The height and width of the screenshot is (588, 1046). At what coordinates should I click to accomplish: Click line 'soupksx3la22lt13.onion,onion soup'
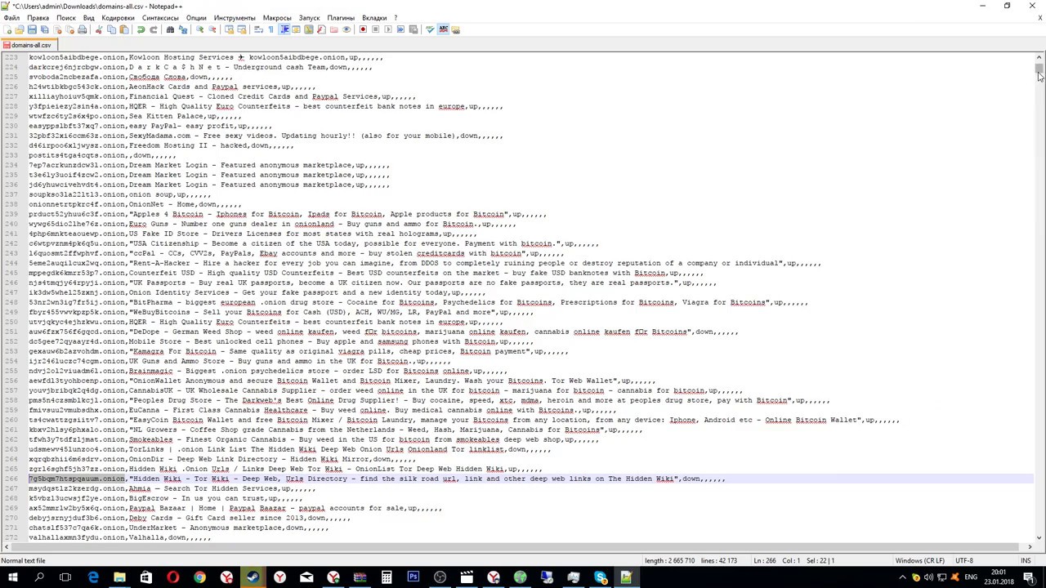119,194
